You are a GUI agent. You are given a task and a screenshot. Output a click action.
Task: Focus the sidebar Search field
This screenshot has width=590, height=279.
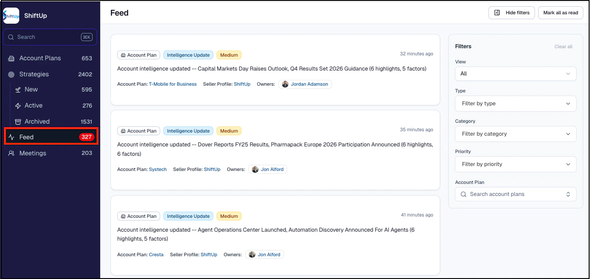[x=47, y=37]
